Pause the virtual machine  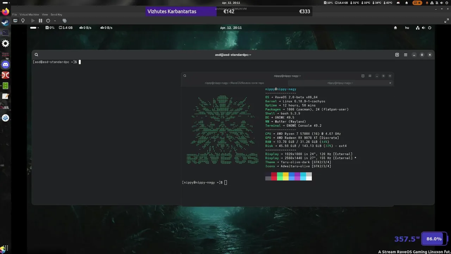pyautogui.click(x=41, y=21)
